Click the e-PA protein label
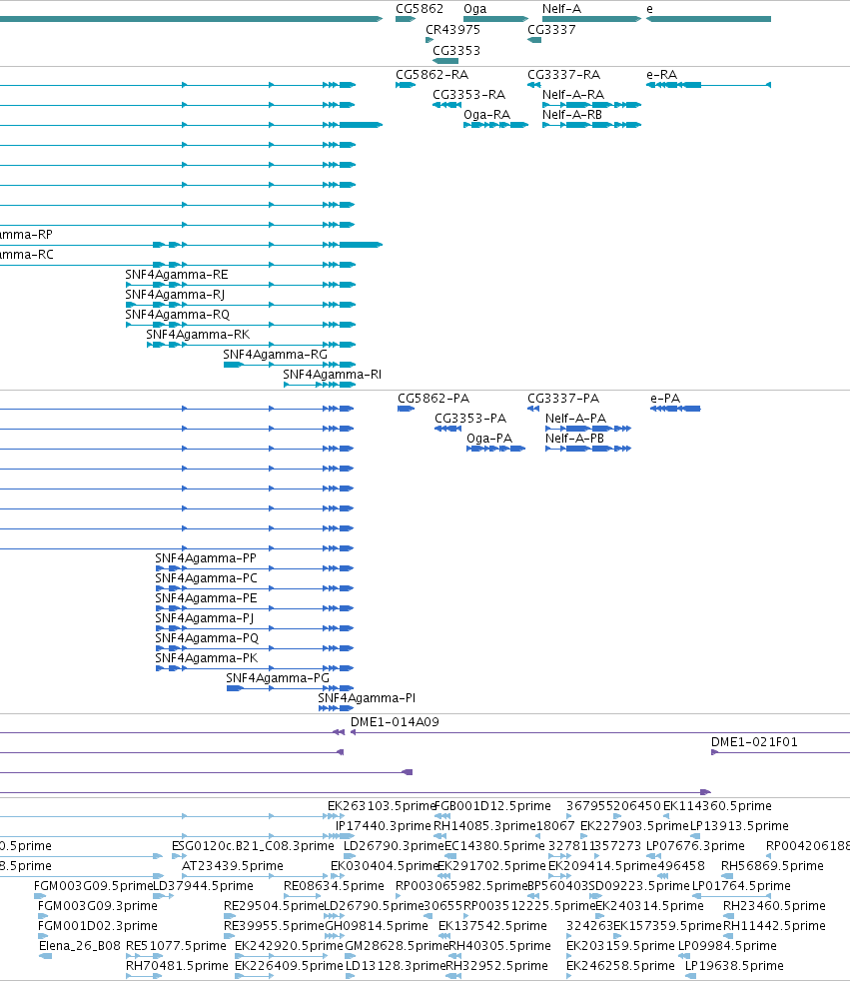 click(x=665, y=399)
